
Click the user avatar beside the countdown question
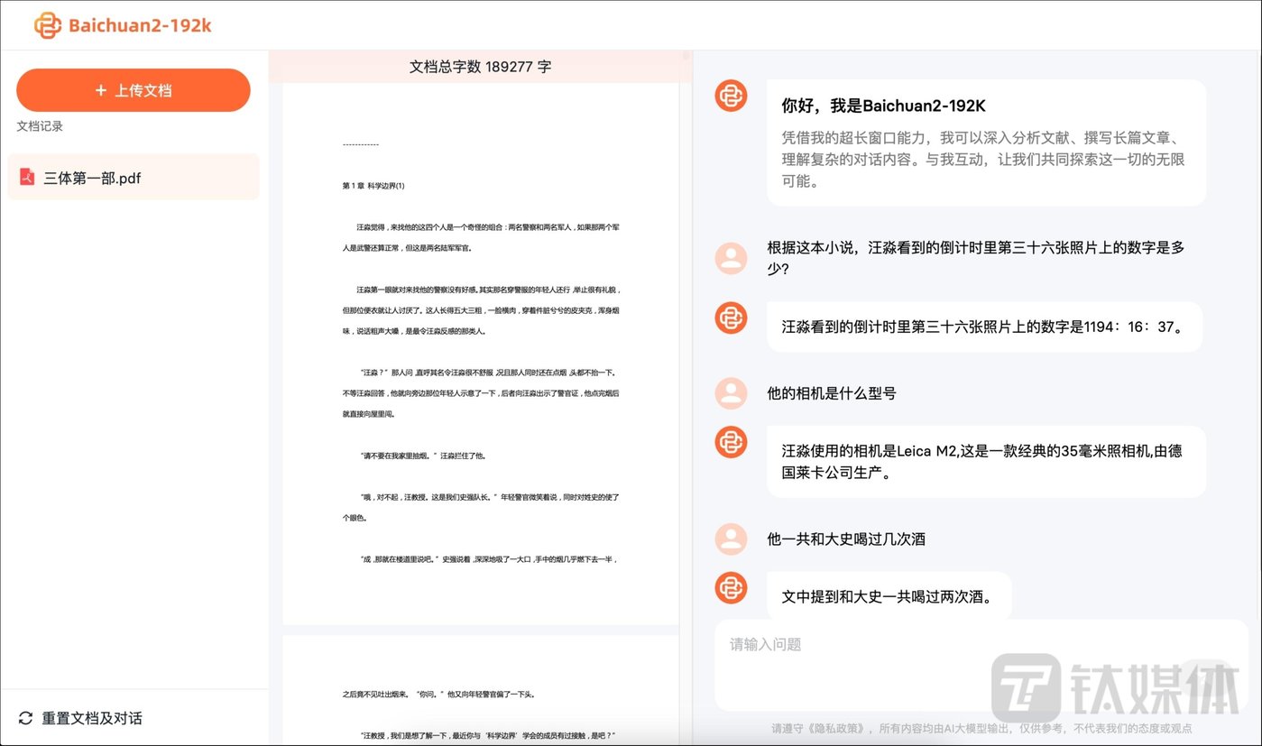[731, 258]
